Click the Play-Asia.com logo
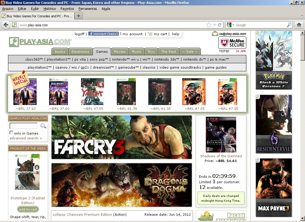The image size is (305, 222). [x=40, y=42]
